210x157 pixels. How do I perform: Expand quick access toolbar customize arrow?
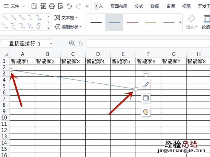click(87, 6)
